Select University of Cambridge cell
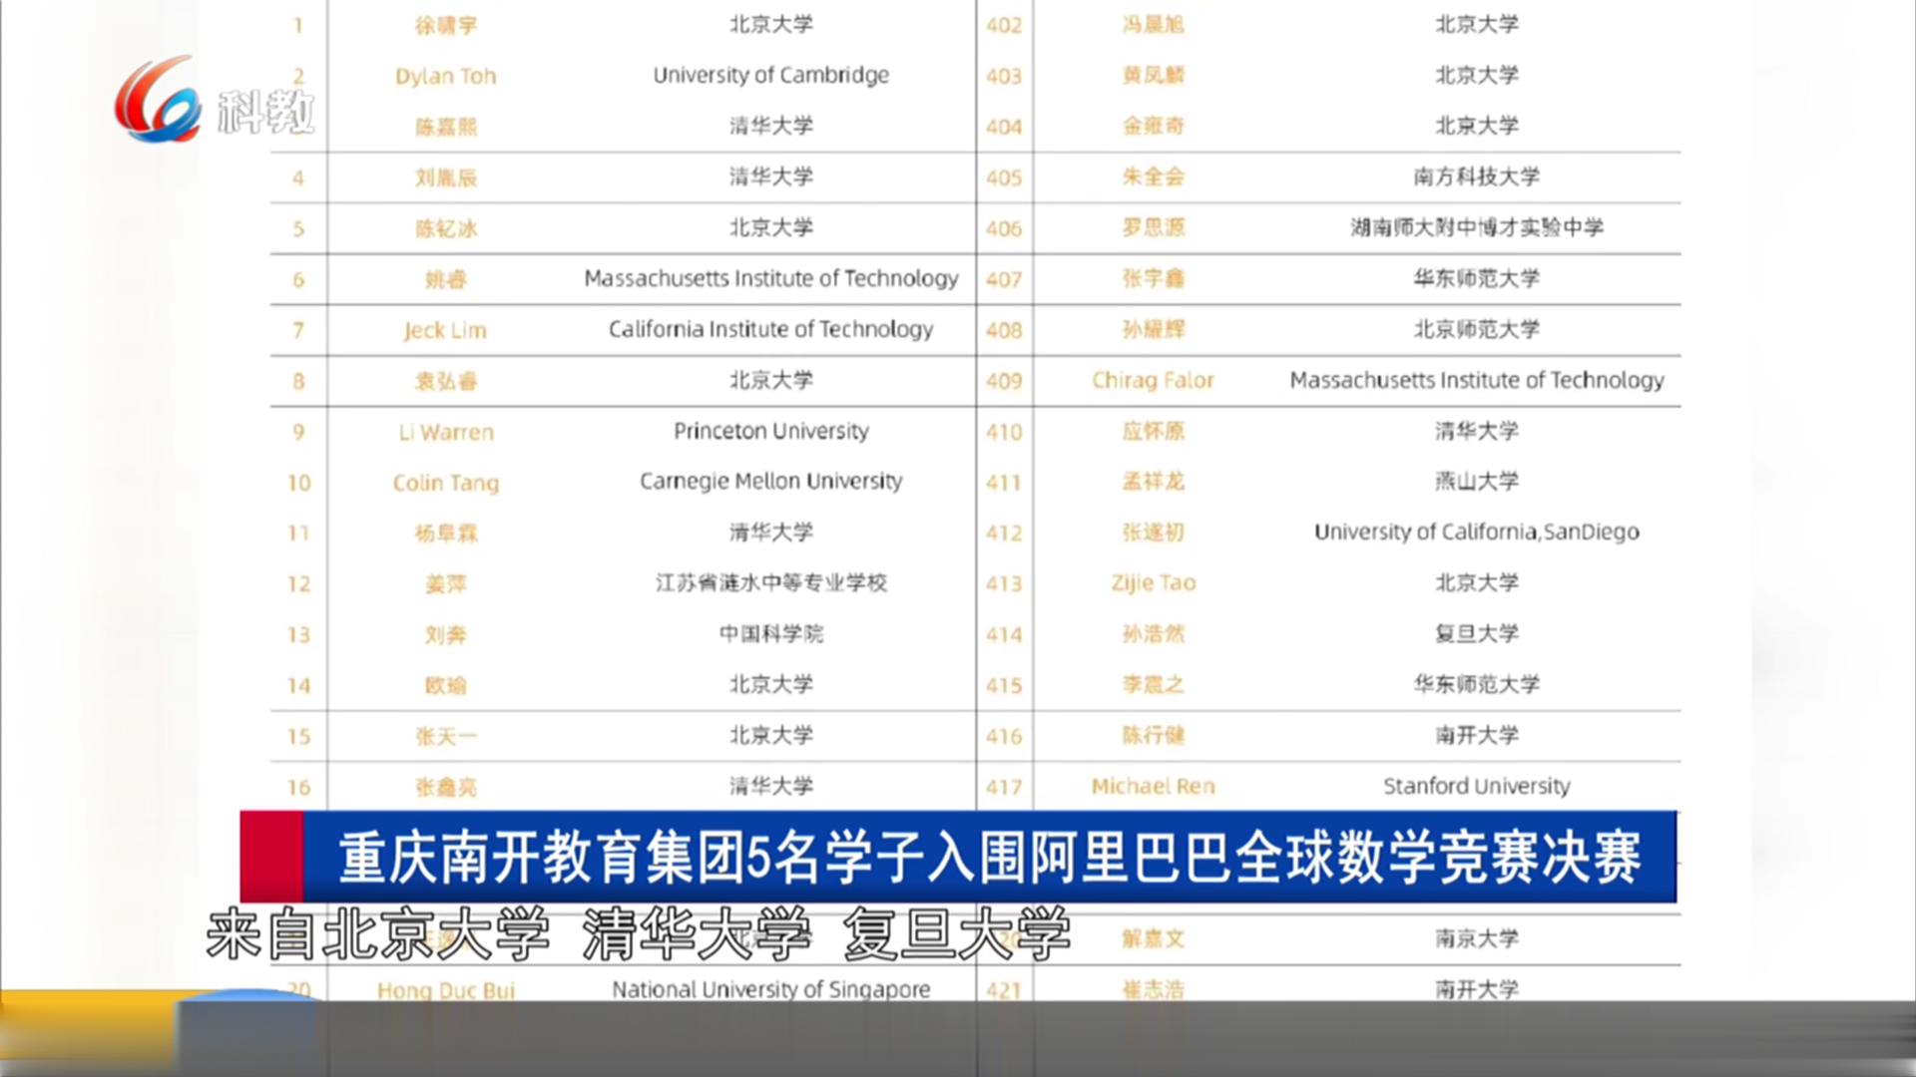Screen dimensions: 1916x1077 (770, 76)
